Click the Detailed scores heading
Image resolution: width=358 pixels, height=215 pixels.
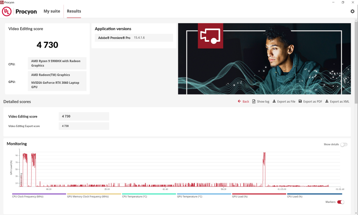coord(17,102)
